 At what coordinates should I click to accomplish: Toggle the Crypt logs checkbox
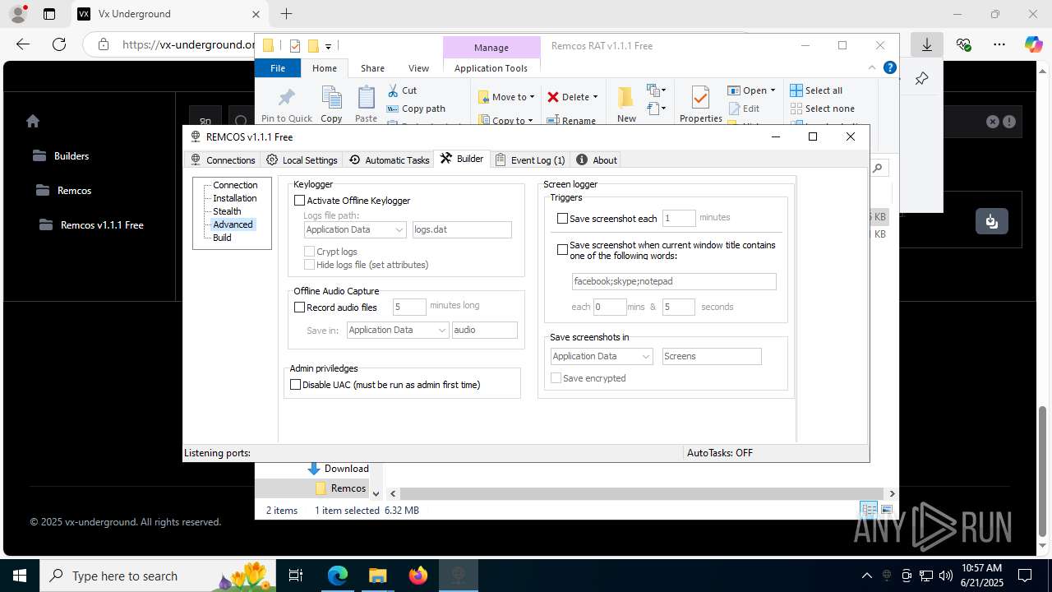point(310,252)
